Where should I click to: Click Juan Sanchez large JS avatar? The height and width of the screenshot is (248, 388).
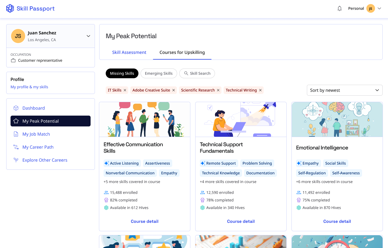tap(18, 36)
